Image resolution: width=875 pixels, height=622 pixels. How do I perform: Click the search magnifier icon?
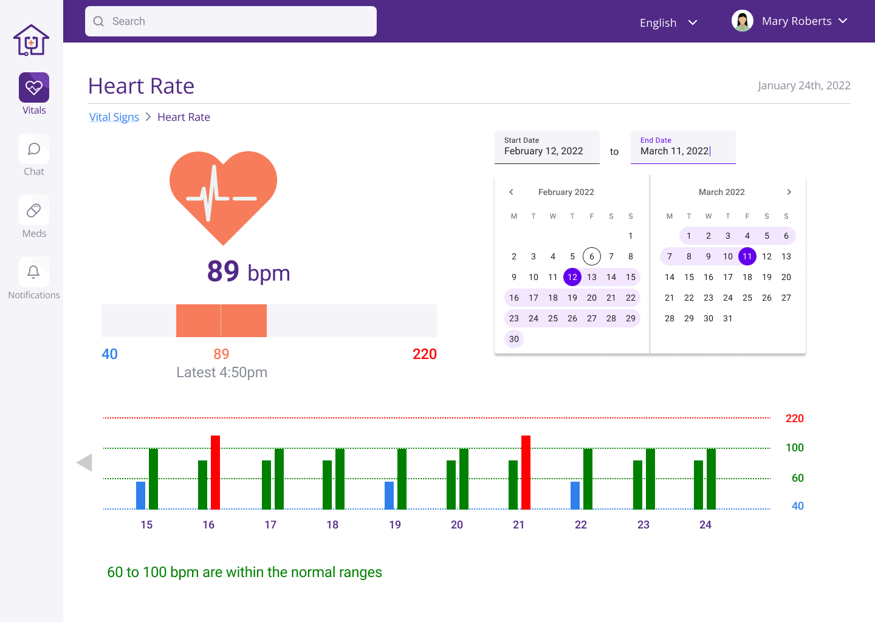click(x=98, y=21)
